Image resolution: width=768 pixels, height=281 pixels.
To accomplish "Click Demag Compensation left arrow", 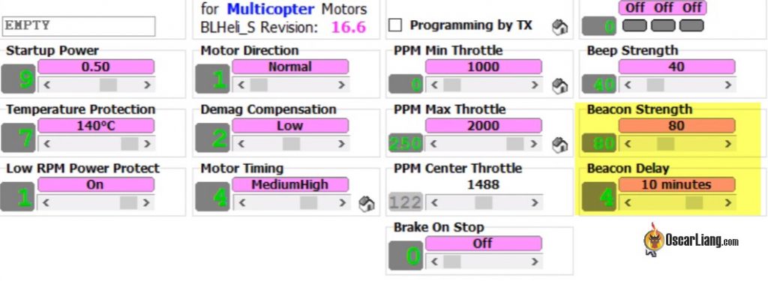I will point(241,144).
